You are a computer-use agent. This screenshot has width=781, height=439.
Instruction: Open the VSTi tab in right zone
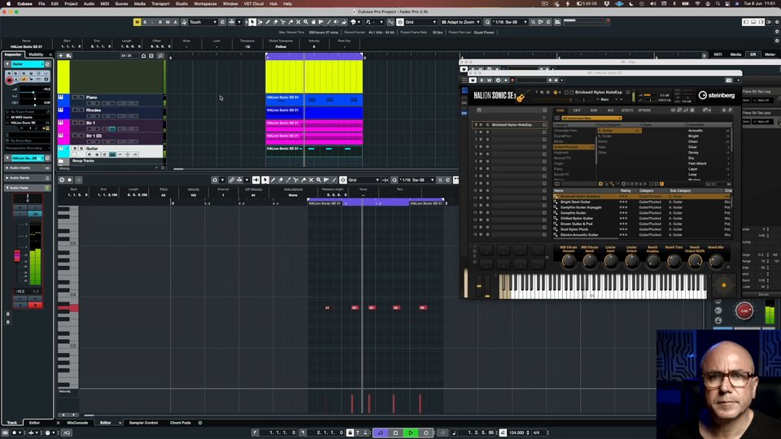point(718,54)
